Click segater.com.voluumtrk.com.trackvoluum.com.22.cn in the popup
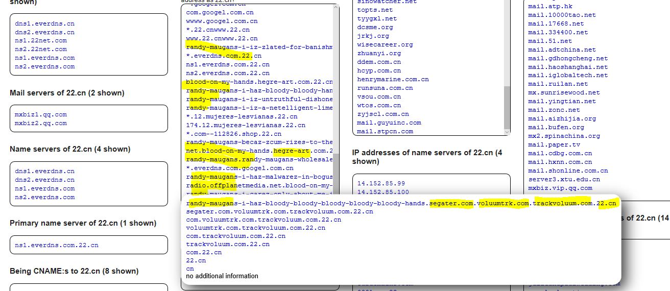670x291 pixels. click(x=279, y=211)
